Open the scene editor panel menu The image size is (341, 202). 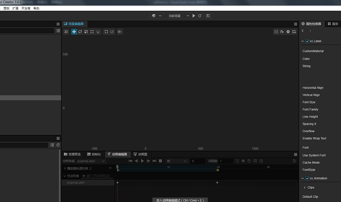click(296, 24)
